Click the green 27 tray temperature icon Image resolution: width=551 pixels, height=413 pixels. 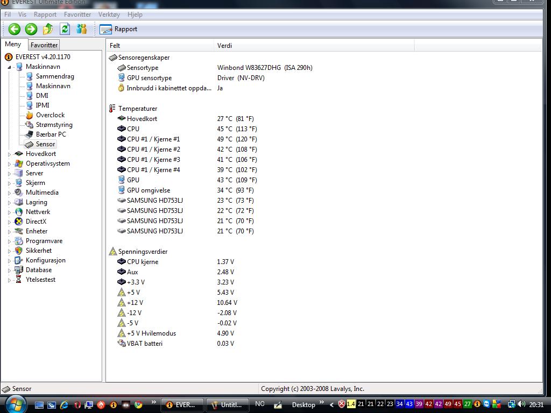tap(468, 404)
